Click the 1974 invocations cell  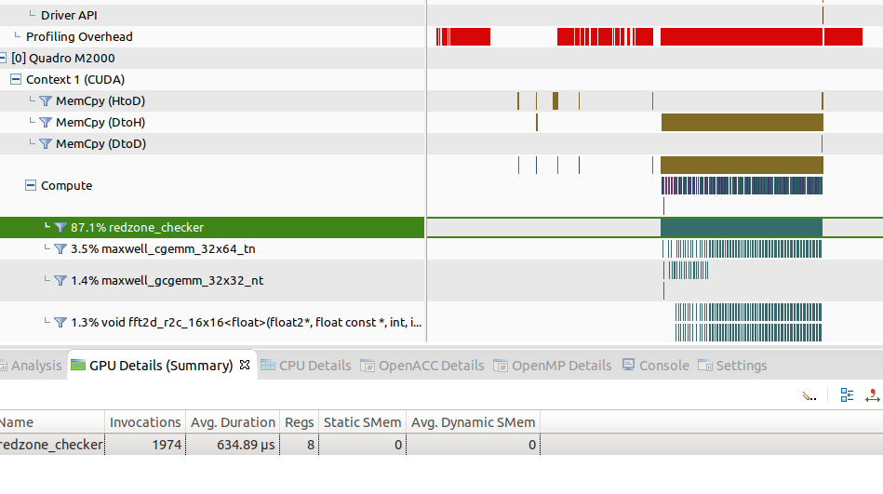(x=145, y=445)
